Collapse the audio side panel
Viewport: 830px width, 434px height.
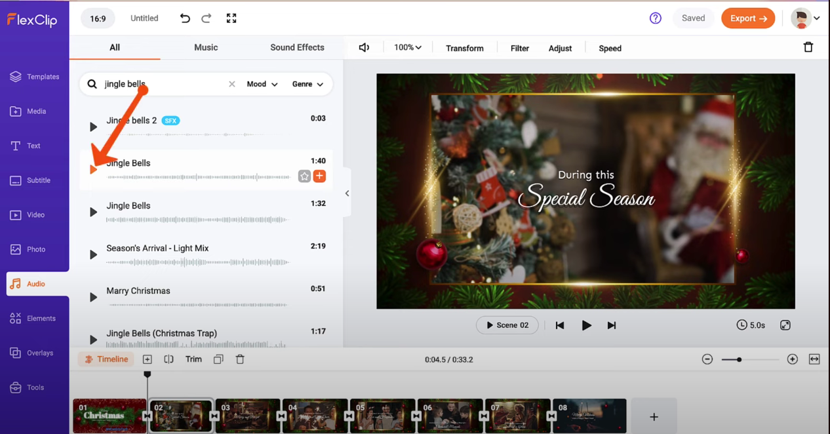[x=347, y=193]
